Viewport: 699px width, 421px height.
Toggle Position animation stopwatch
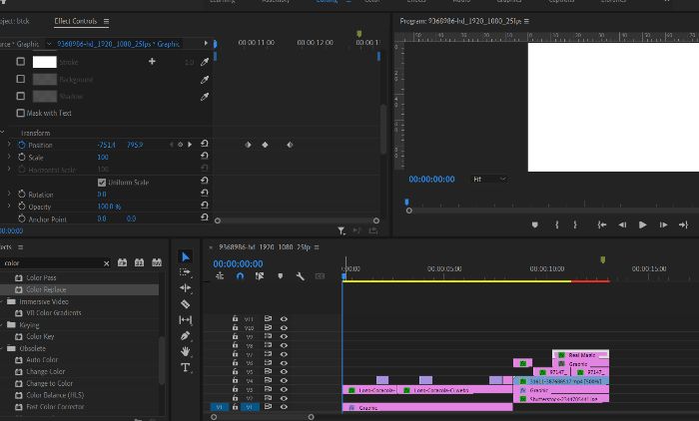click(x=21, y=145)
